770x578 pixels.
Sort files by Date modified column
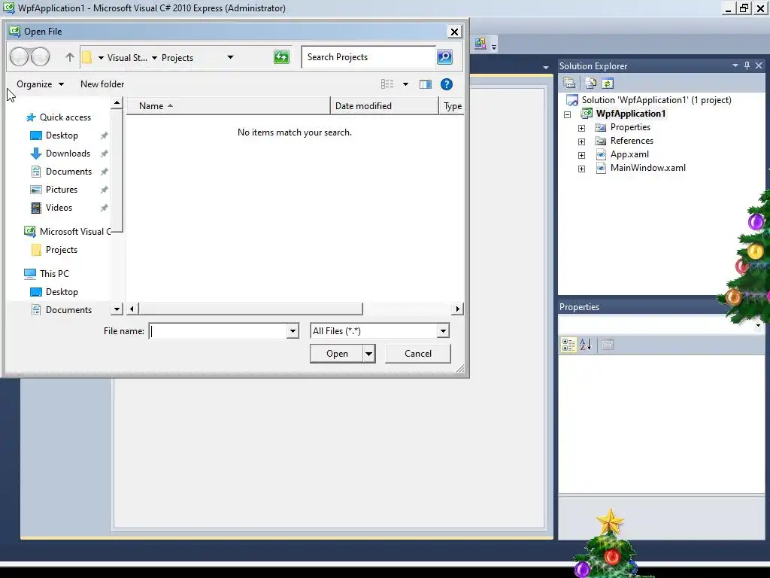tap(384, 106)
